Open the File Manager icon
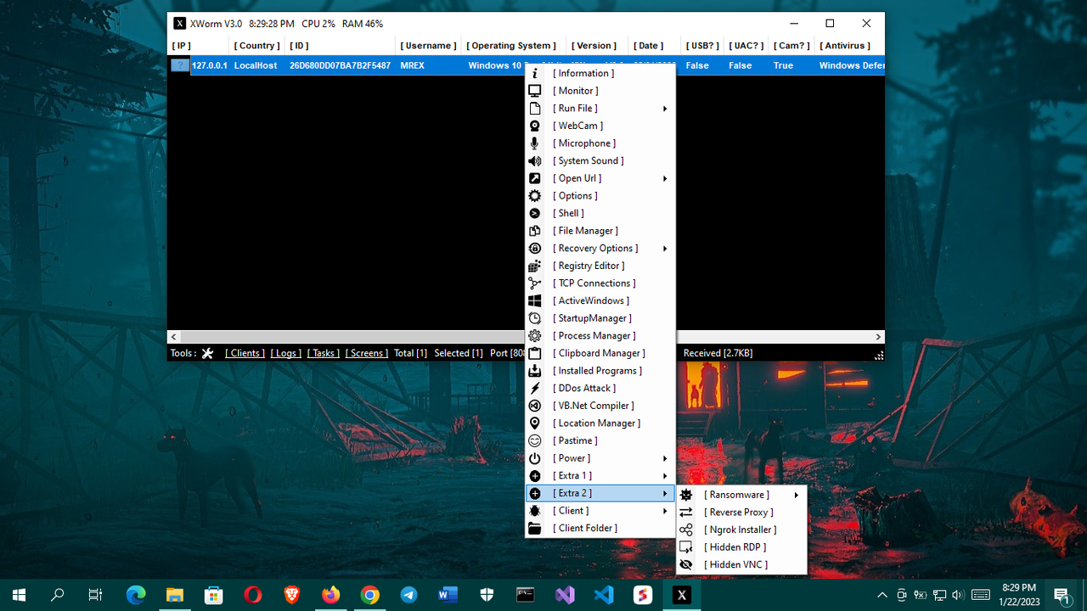 tap(534, 230)
